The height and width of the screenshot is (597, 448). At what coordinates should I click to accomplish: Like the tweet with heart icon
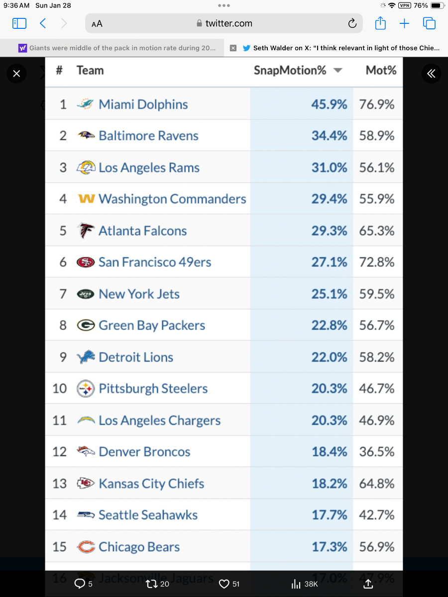224,584
